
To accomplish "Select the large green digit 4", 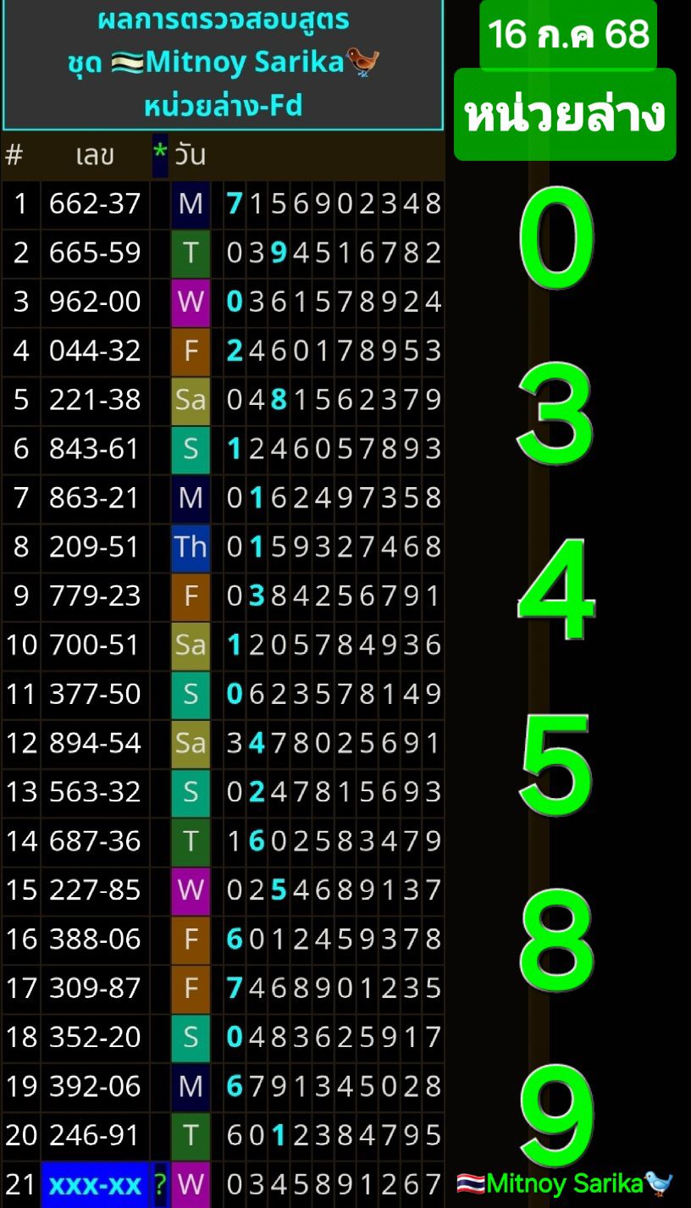I will [x=556, y=590].
